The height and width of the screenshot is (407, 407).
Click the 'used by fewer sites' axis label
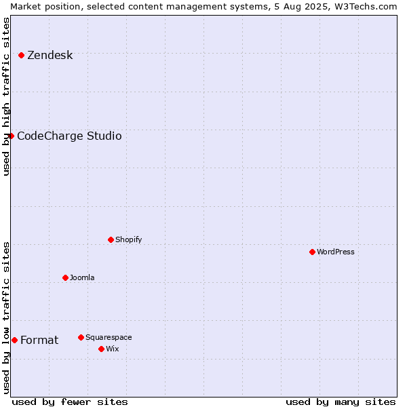(70, 402)
